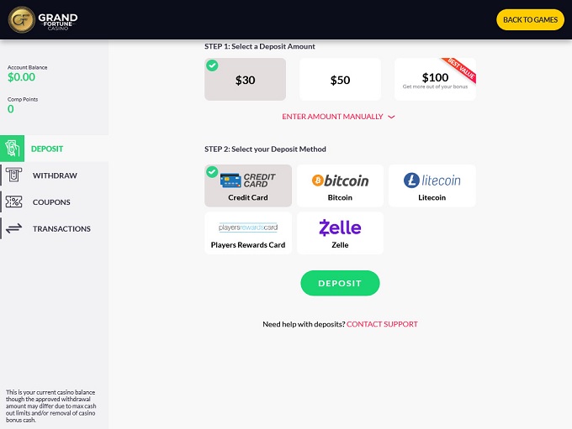Viewport: 572px width, 429px height.
Task: Click the Grand Fortune Casino logo
Action: click(x=44, y=19)
